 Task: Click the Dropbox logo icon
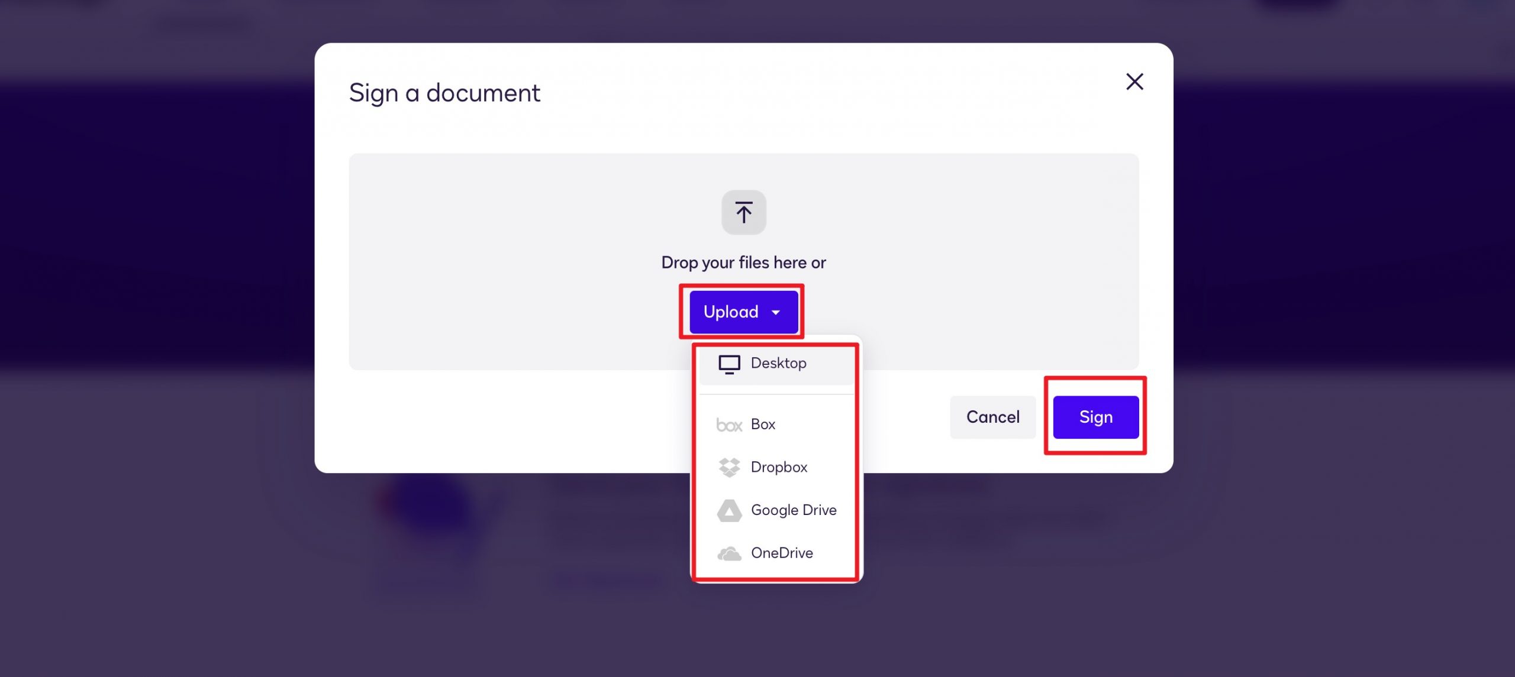(x=729, y=467)
